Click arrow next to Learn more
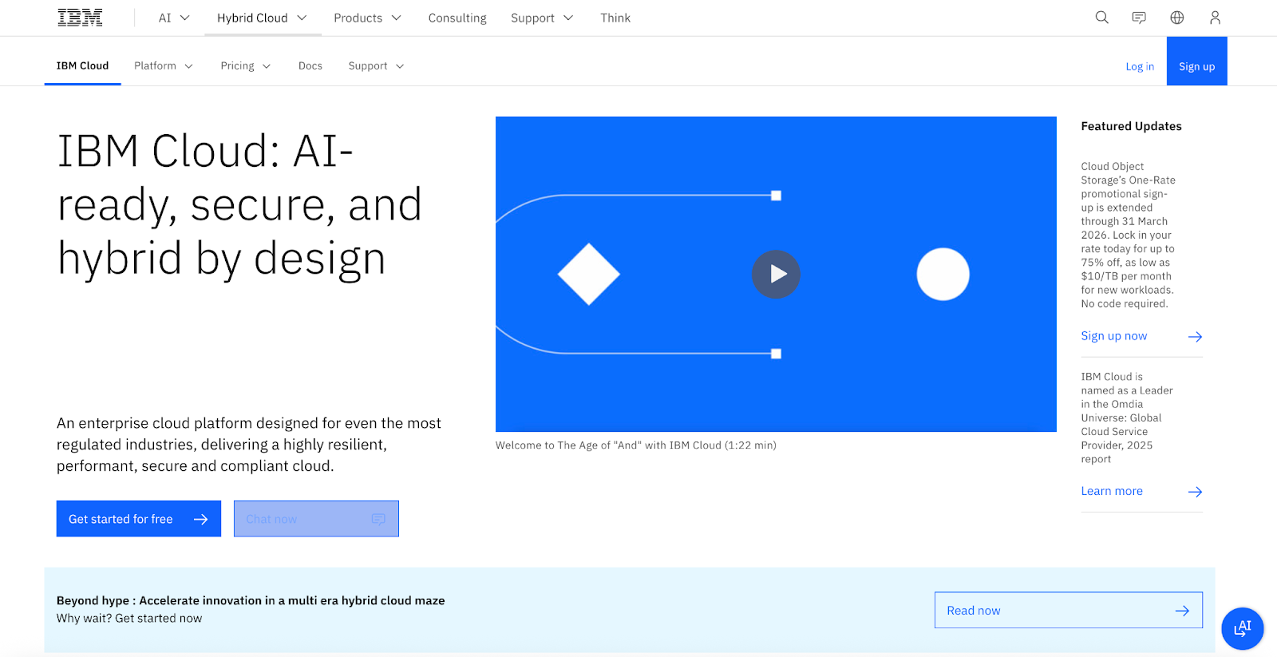Viewport: 1277px width, 657px height. 1195,492
